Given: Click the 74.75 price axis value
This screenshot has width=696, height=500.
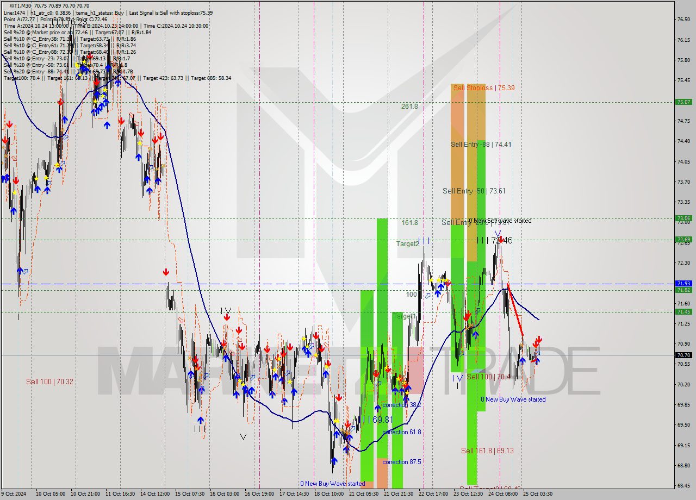Looking at the screenshot, I should coord(683,121).
